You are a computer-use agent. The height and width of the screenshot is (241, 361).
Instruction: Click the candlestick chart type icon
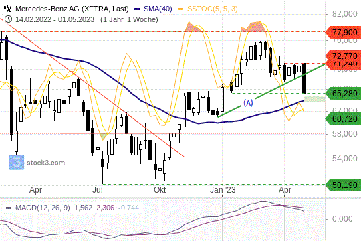pyautogui.click(x=7, y=9)
